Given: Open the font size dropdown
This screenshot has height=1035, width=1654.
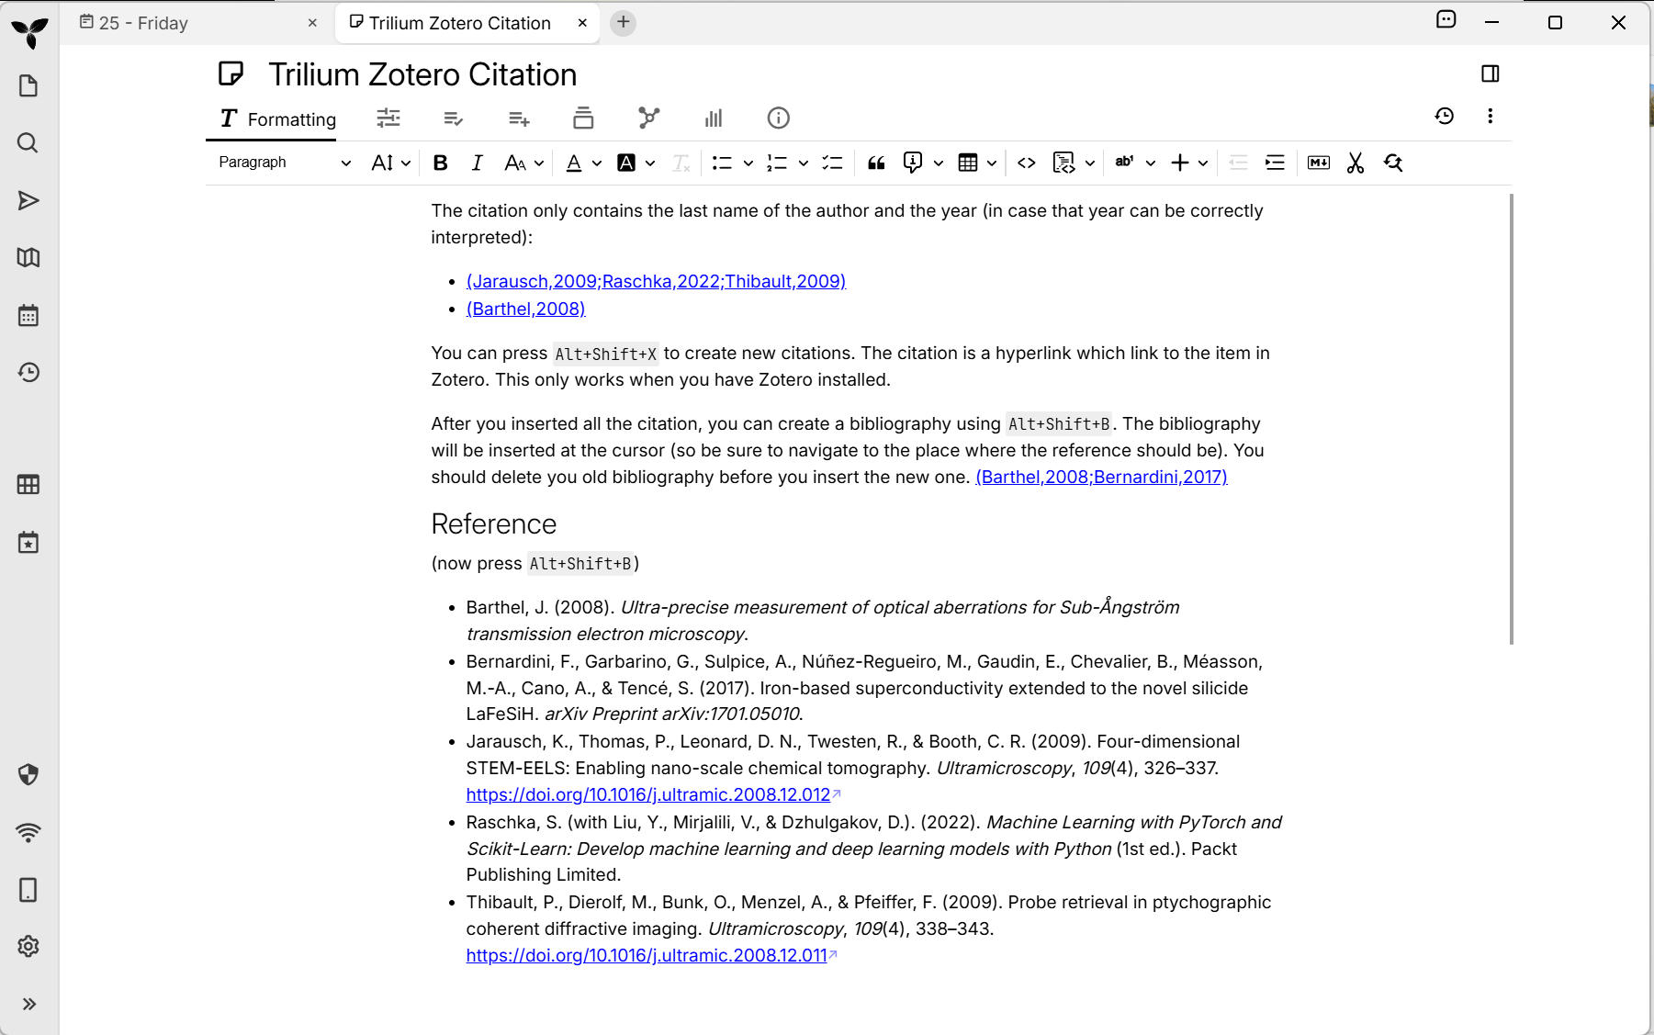Looking at the screenshot, I should pos(391,163).
